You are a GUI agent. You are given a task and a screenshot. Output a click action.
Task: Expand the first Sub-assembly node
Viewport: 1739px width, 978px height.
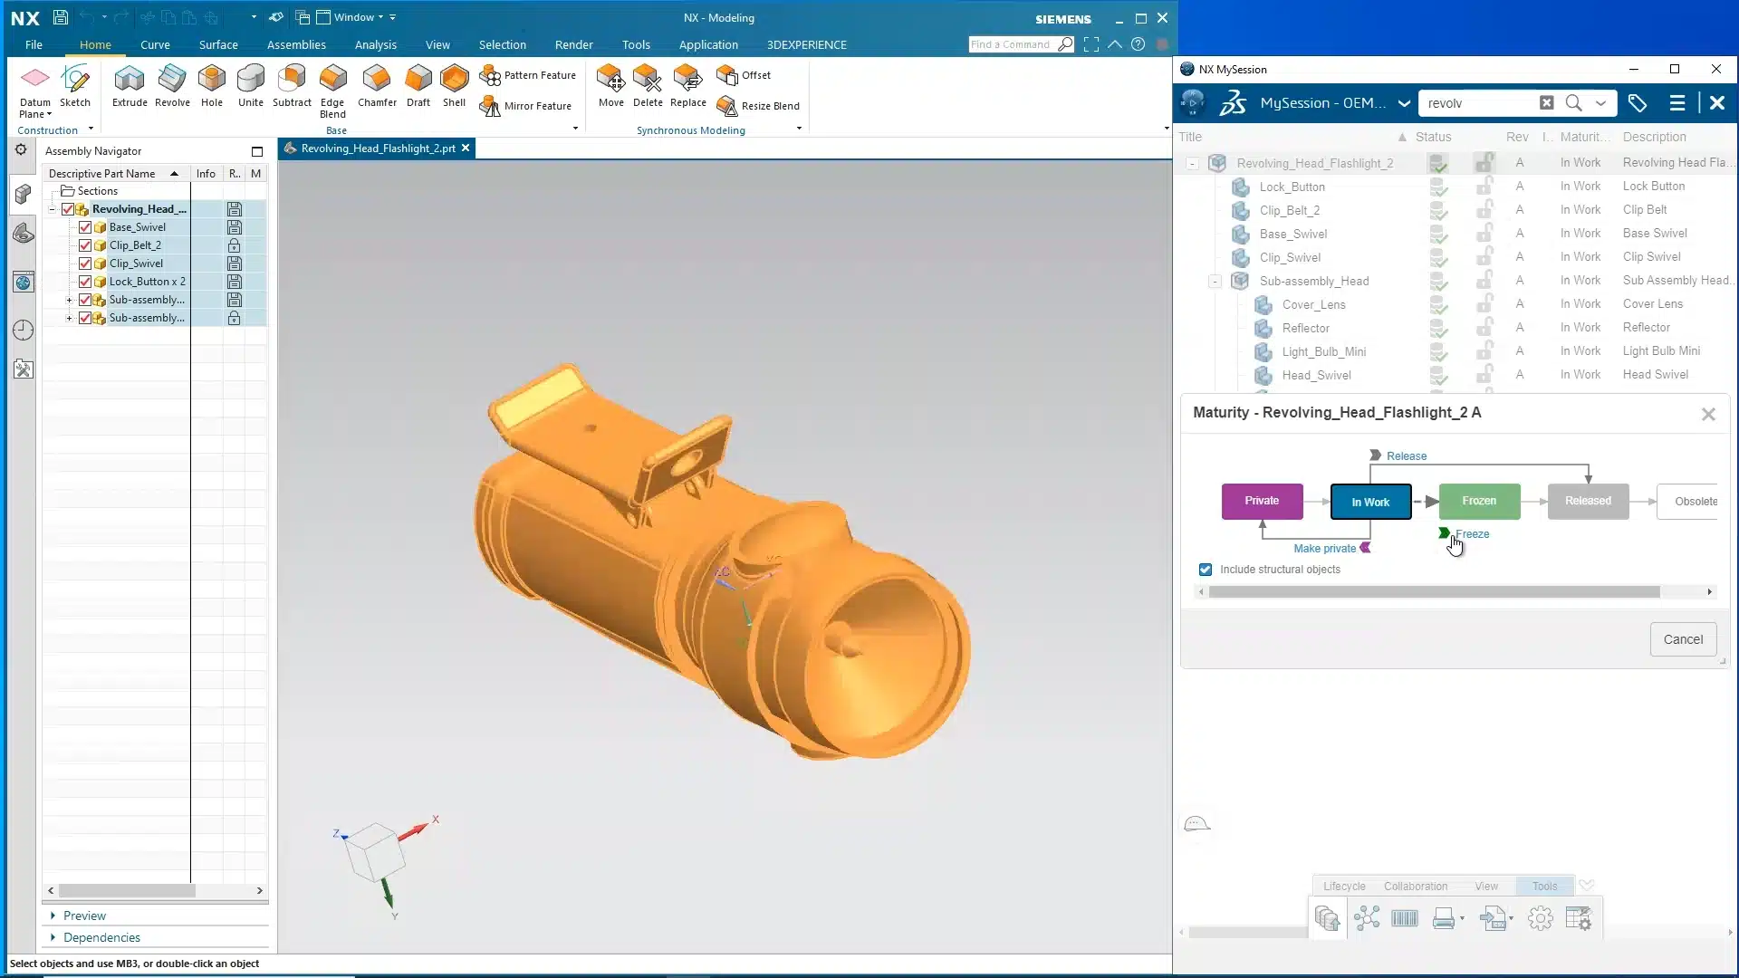click(x=70, y=300)
